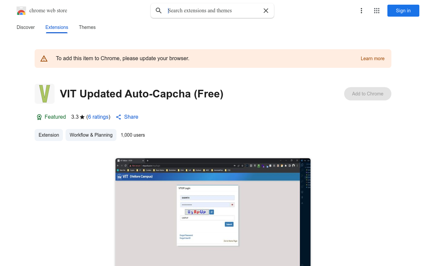The image size is (426, 266).
Task: Go to the Discover tab
Action: pyautogui.click(x=26, y=27)
